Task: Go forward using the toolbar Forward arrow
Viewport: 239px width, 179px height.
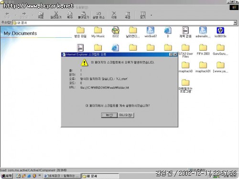Action: [x=24, y=15]
